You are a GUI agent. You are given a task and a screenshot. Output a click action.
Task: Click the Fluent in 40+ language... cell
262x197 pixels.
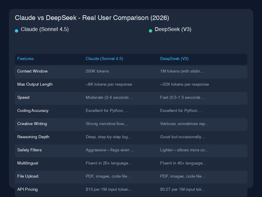(183, 163)
